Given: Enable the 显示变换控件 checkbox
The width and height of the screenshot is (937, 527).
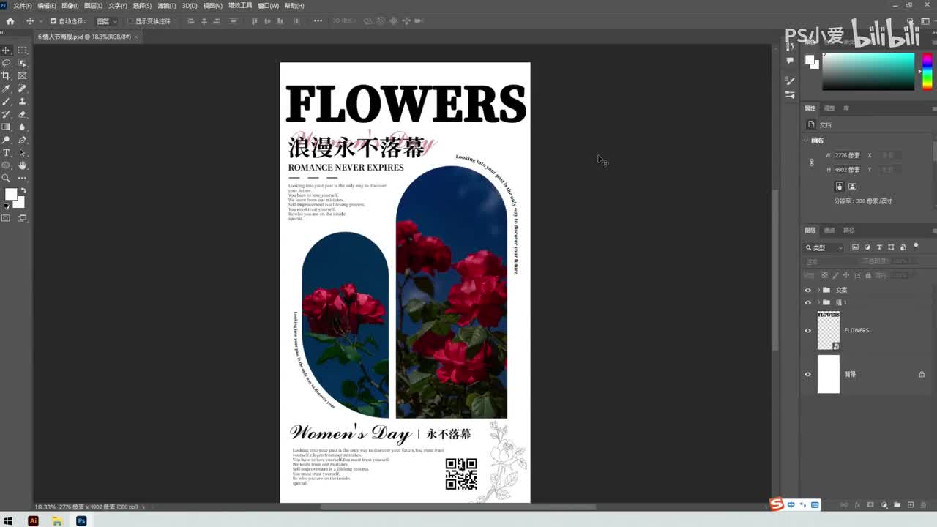Looking at the screenshot, I should click(130, 21).
